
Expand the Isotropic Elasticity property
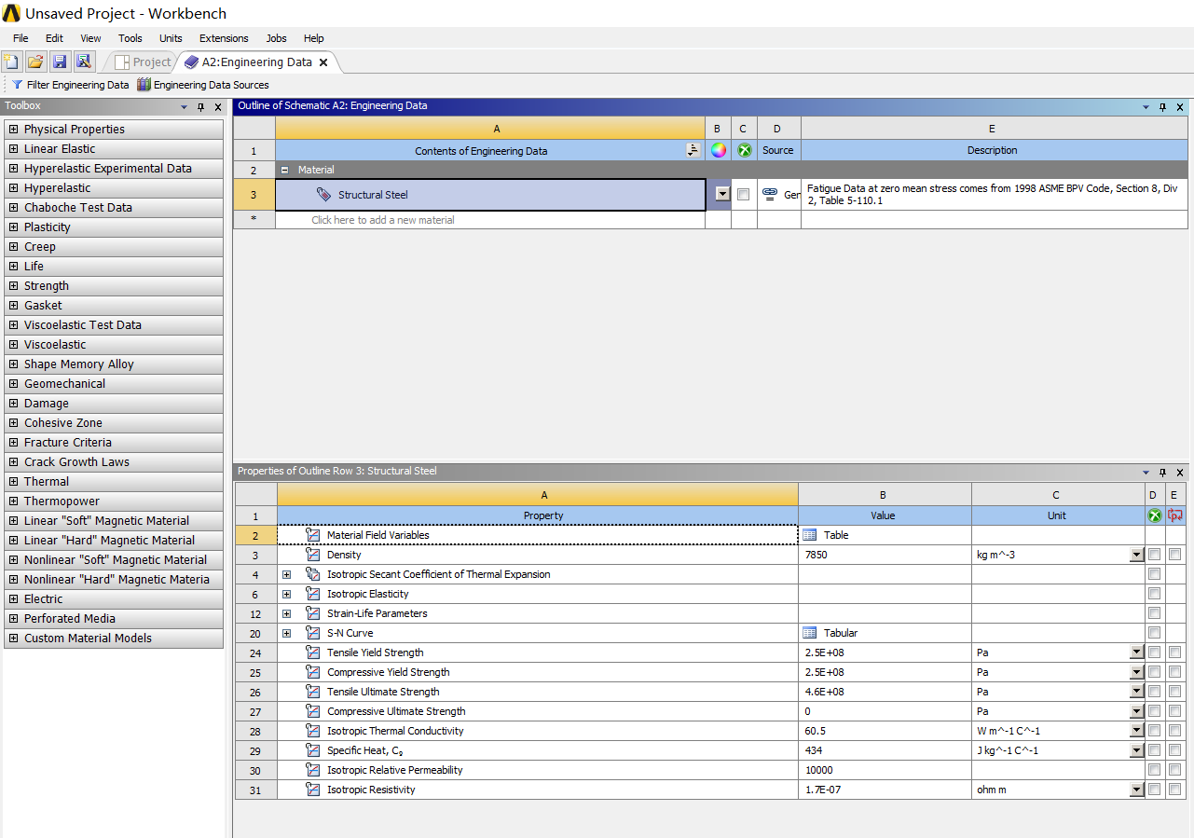click(x=287, y=594)
